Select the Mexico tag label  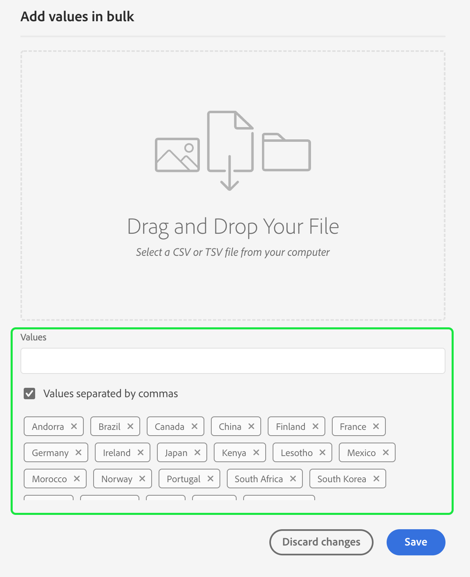click(x=362, y=453)
